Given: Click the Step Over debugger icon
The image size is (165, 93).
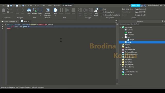Looking at the screenshot, I should coord(85,10).
